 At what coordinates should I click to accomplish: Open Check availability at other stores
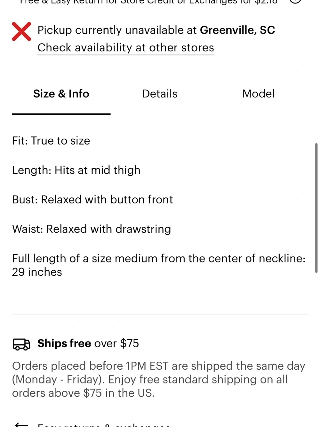(x=126, y=48)
